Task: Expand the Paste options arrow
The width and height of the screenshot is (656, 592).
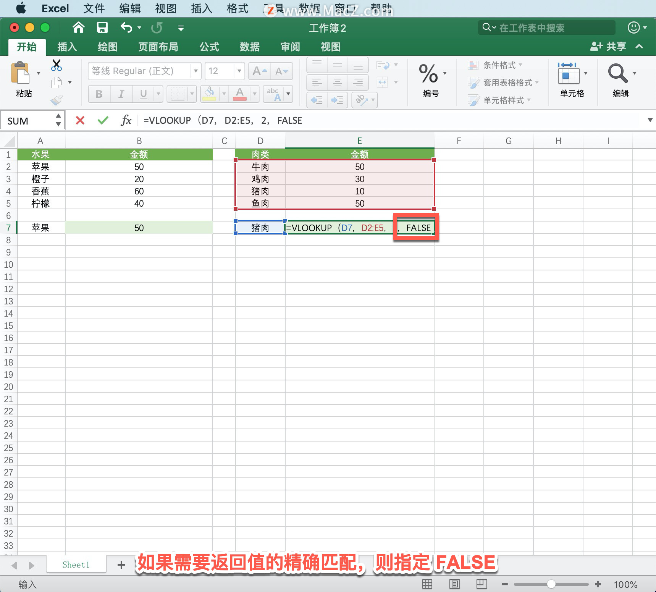Action: pyautogui.click(x=38, y=73)
